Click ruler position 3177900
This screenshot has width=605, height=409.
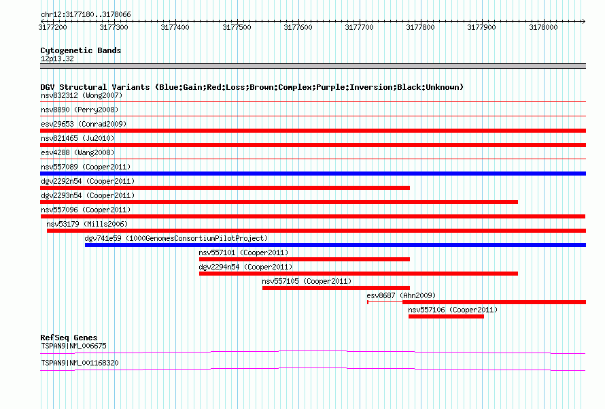481,27
